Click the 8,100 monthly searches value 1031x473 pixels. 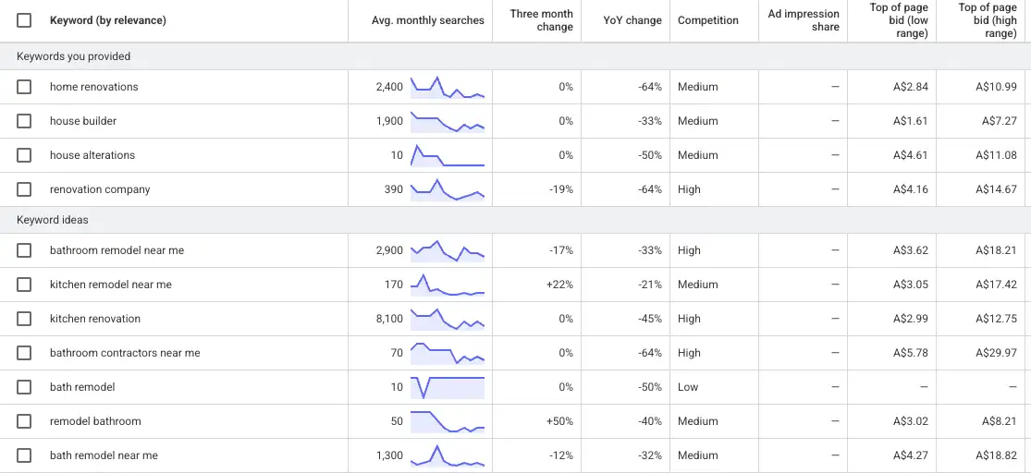pos(389,319)
